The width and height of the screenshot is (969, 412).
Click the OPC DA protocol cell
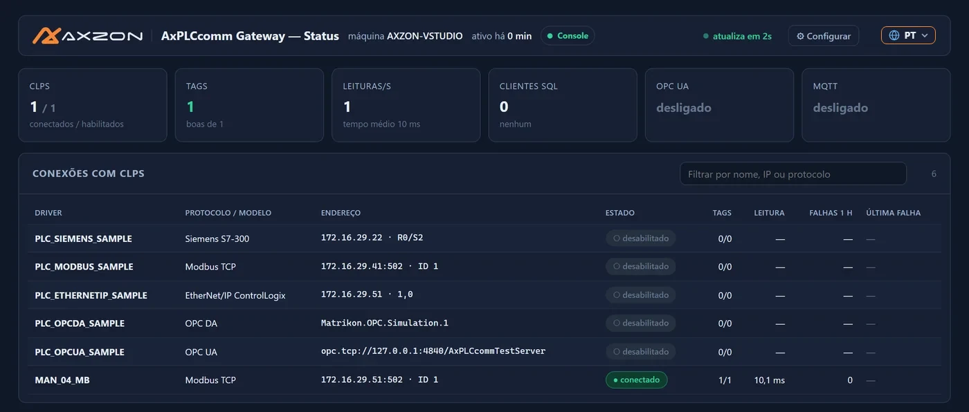[x=201, y=324]
